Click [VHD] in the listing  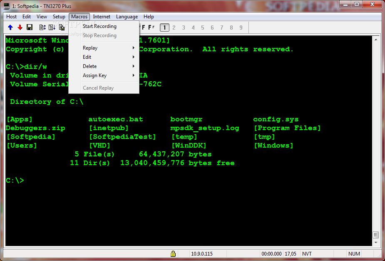click(100, 146)
